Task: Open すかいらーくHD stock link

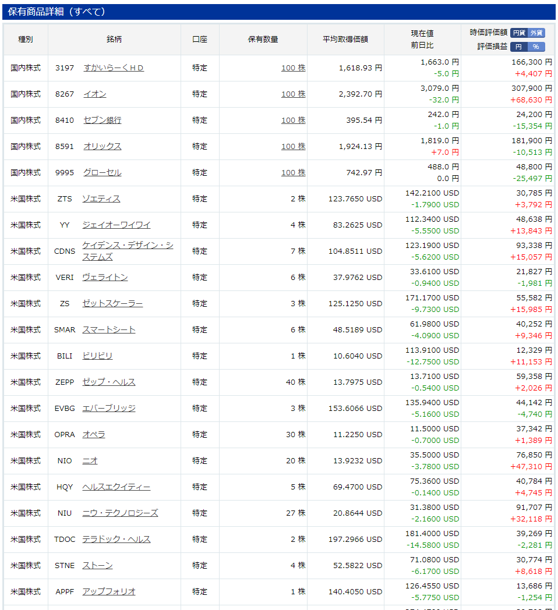Action: pos(114,68)
